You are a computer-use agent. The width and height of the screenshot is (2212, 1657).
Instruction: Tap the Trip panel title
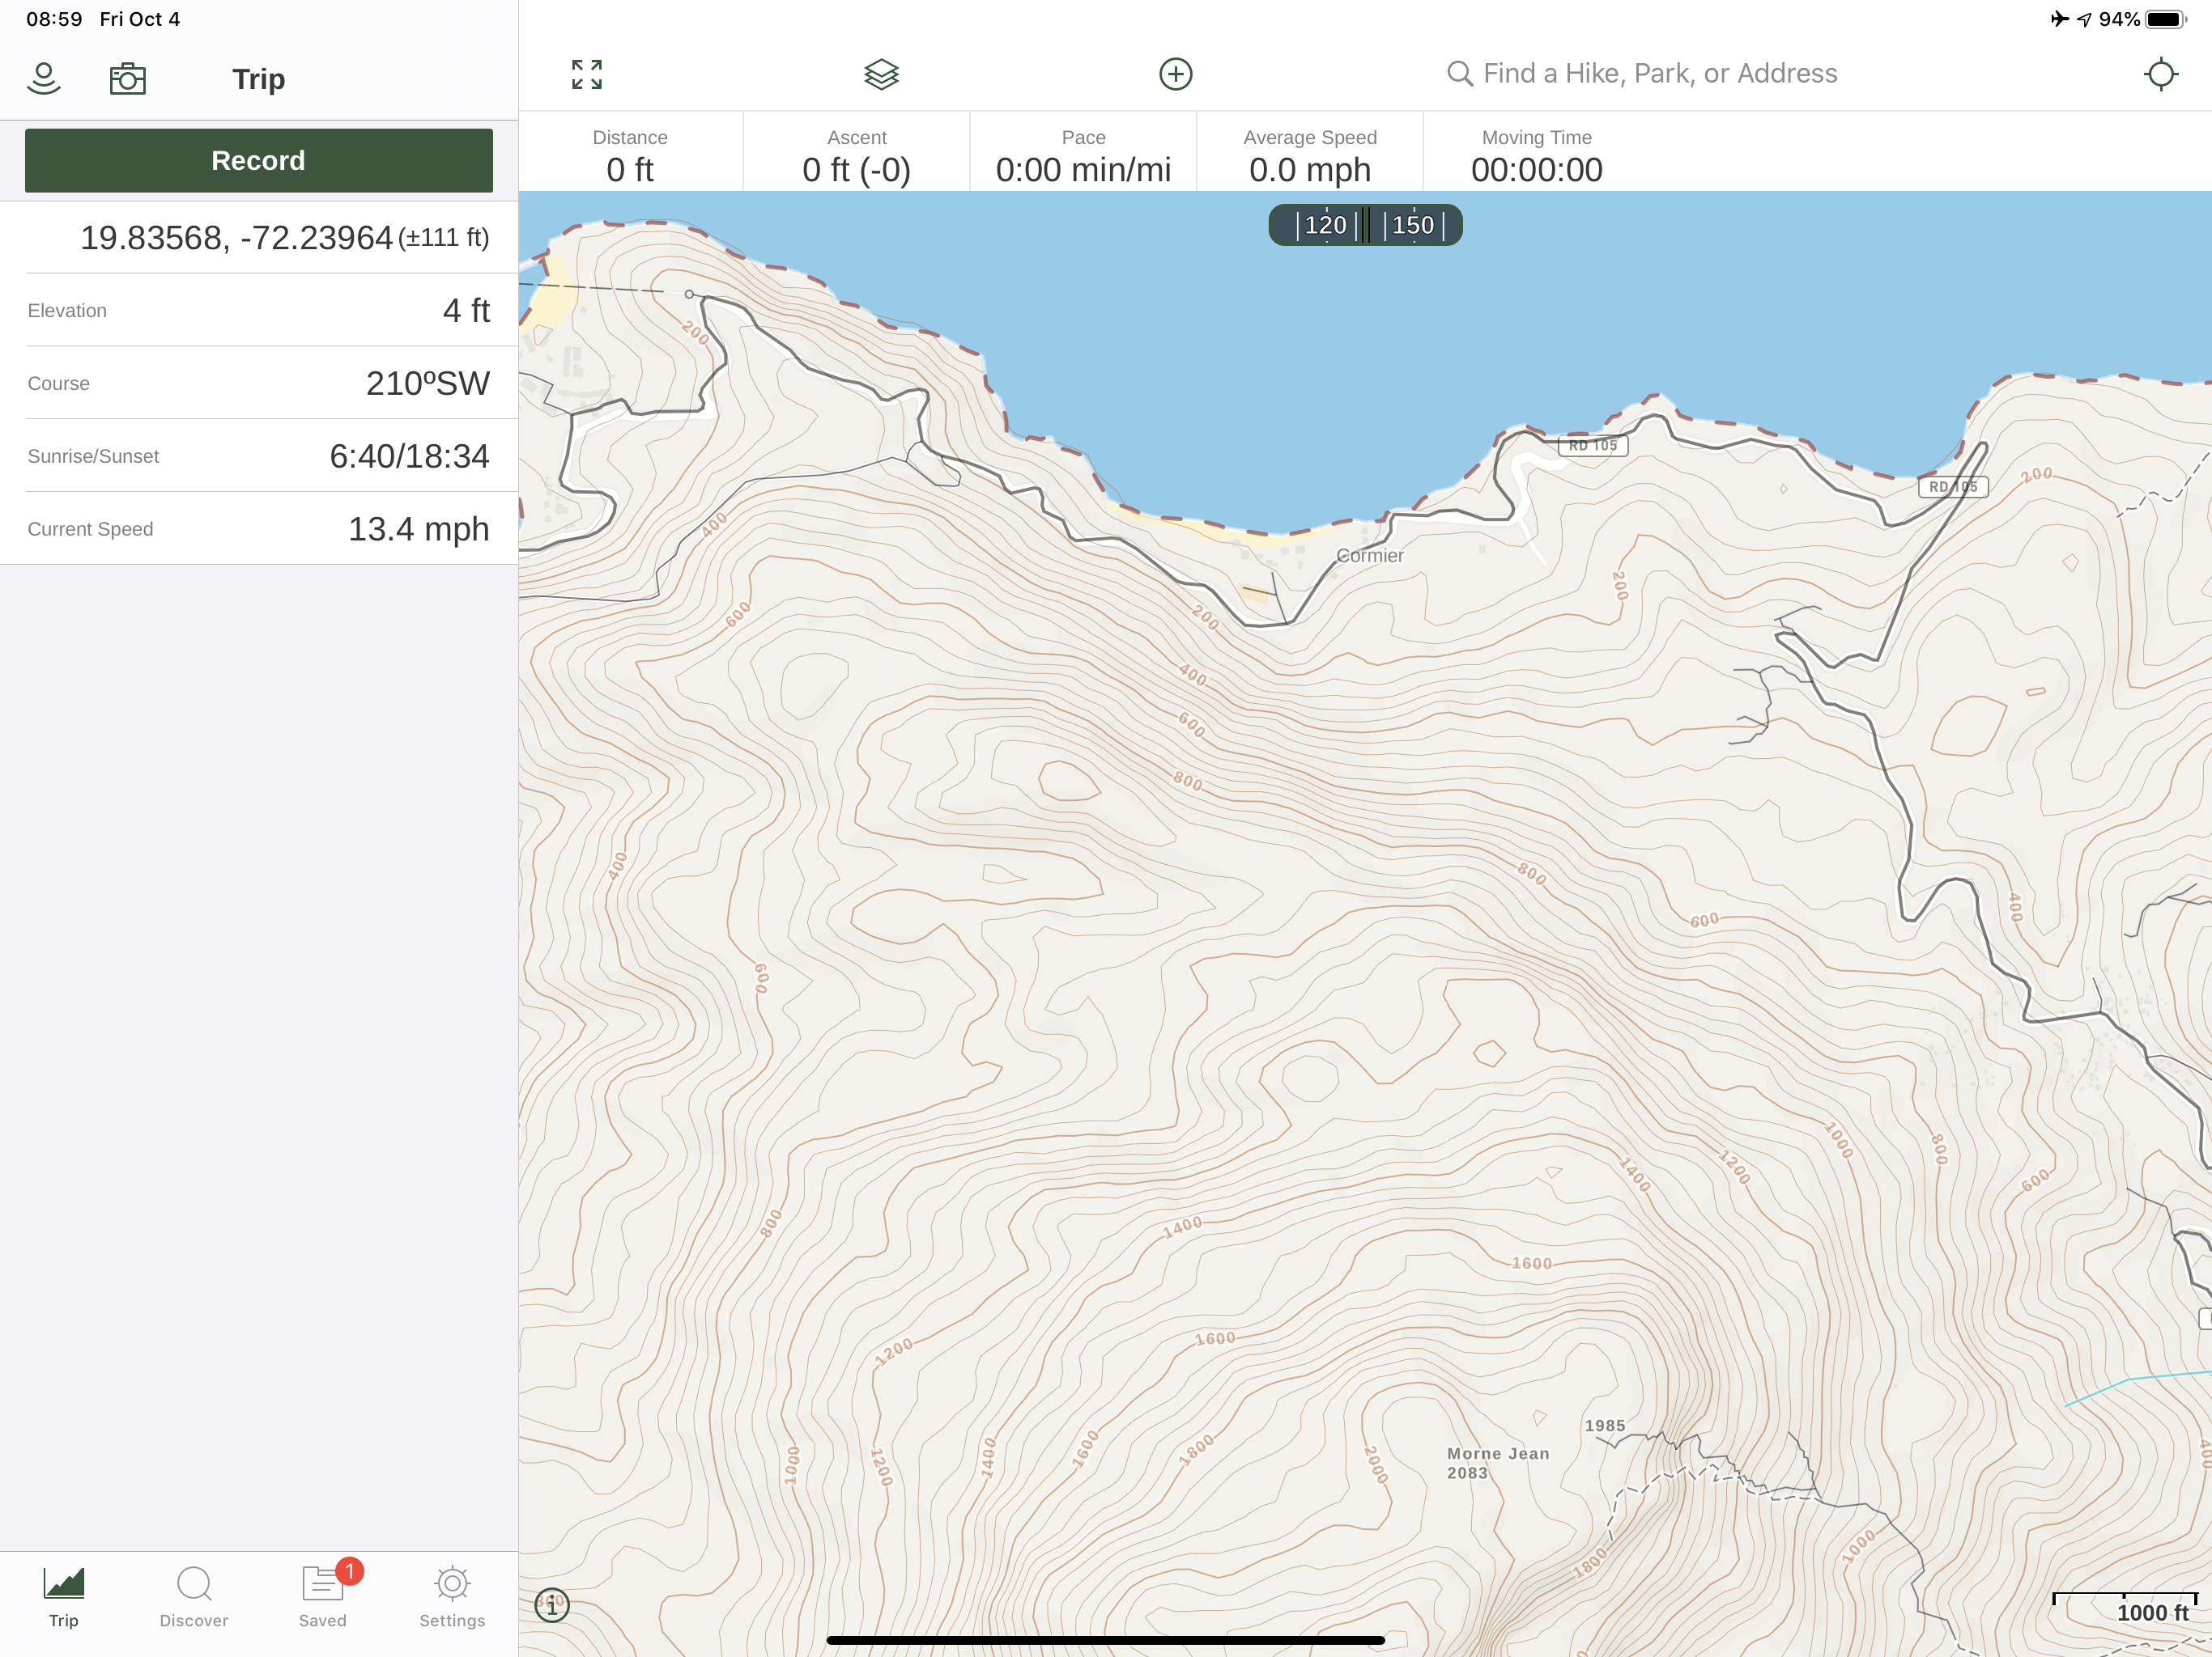click(259, 79)
